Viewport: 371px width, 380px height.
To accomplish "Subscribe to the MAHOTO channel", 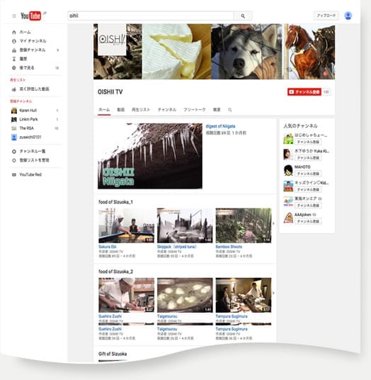I will pyautogui.click(x=308, y=174).
